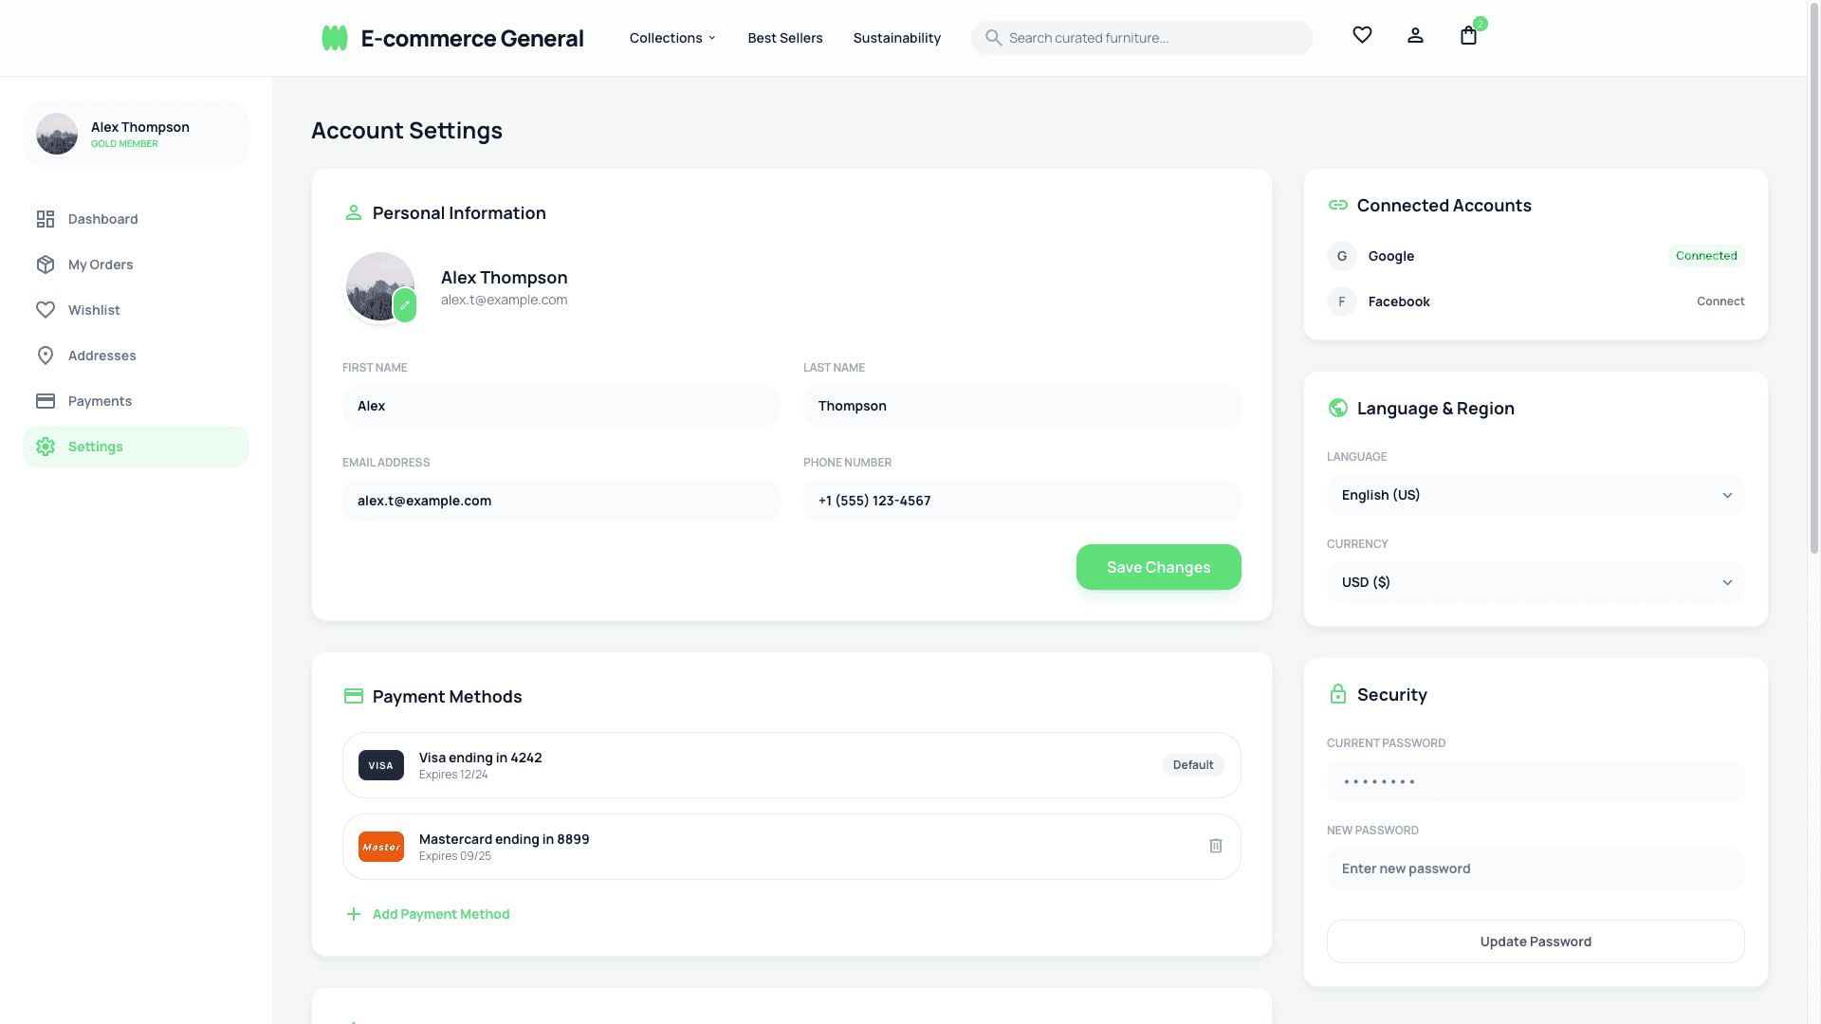
Task: Click the Addresses pin icon
Action: pyautogui.click(x=46, y=356)
